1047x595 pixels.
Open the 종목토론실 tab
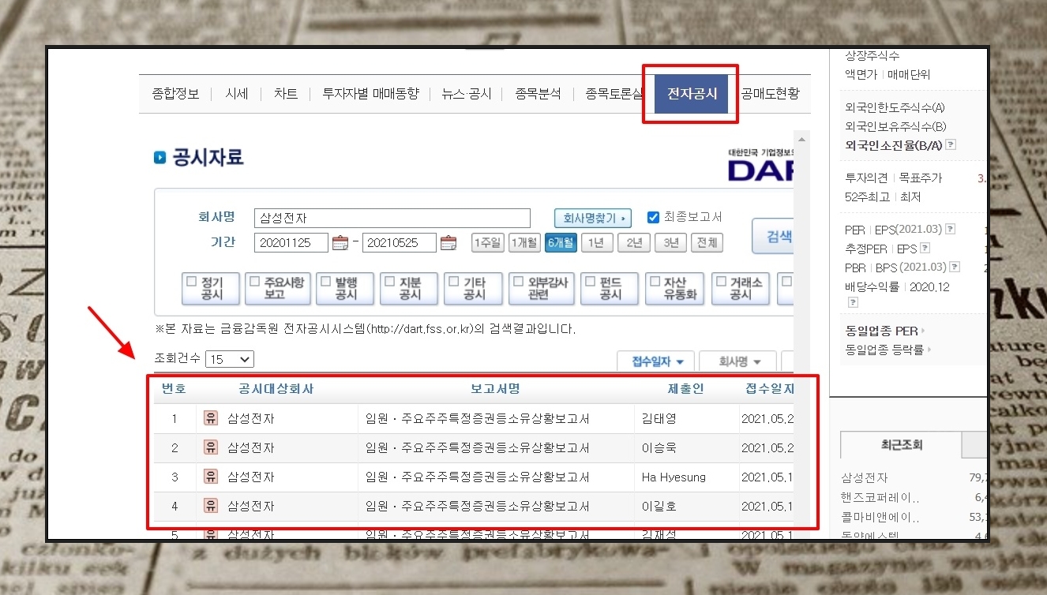click(x=615, y=94)
